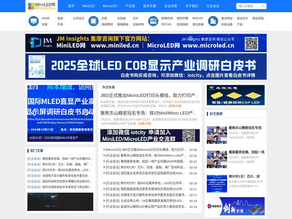Open the 企业动态 nav menu
Image resolution: width=292 pixels, height=219 pixels.
coord(171,6)
